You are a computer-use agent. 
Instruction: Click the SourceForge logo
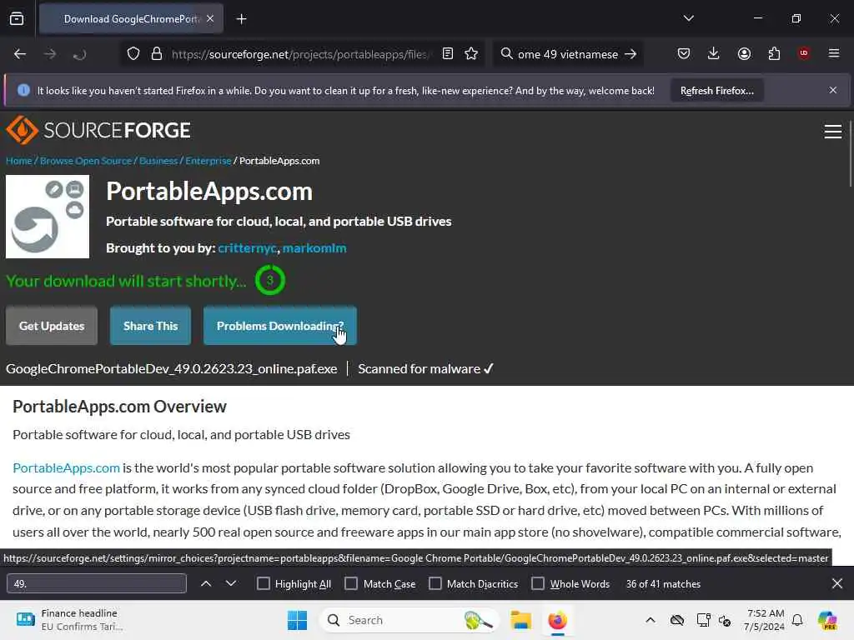coord(98,130)
